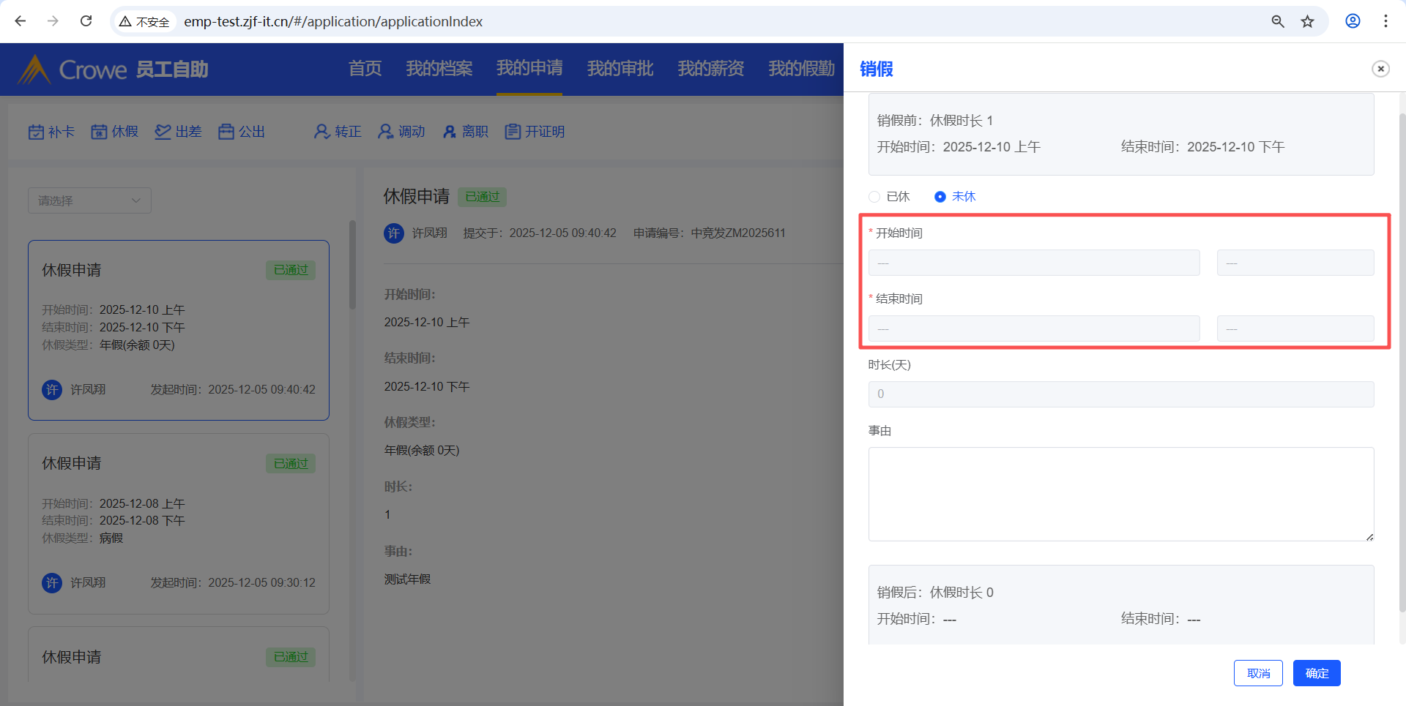
Task: Click the browser forward arrow
Action: (53, 21)
